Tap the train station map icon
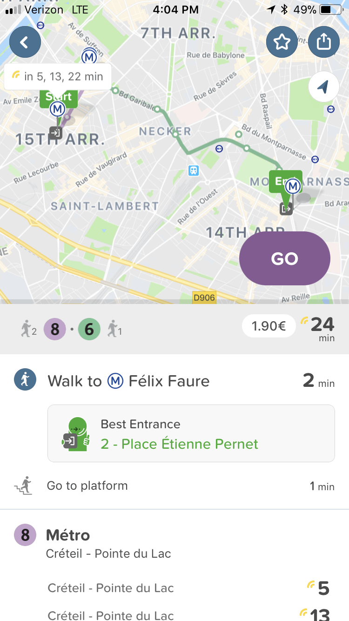349x621 pixels. tap(194, 170)
